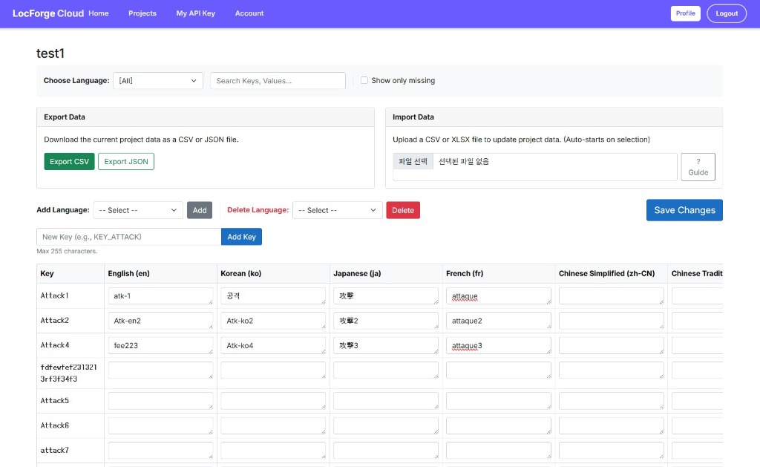Save all project changes

684,209
